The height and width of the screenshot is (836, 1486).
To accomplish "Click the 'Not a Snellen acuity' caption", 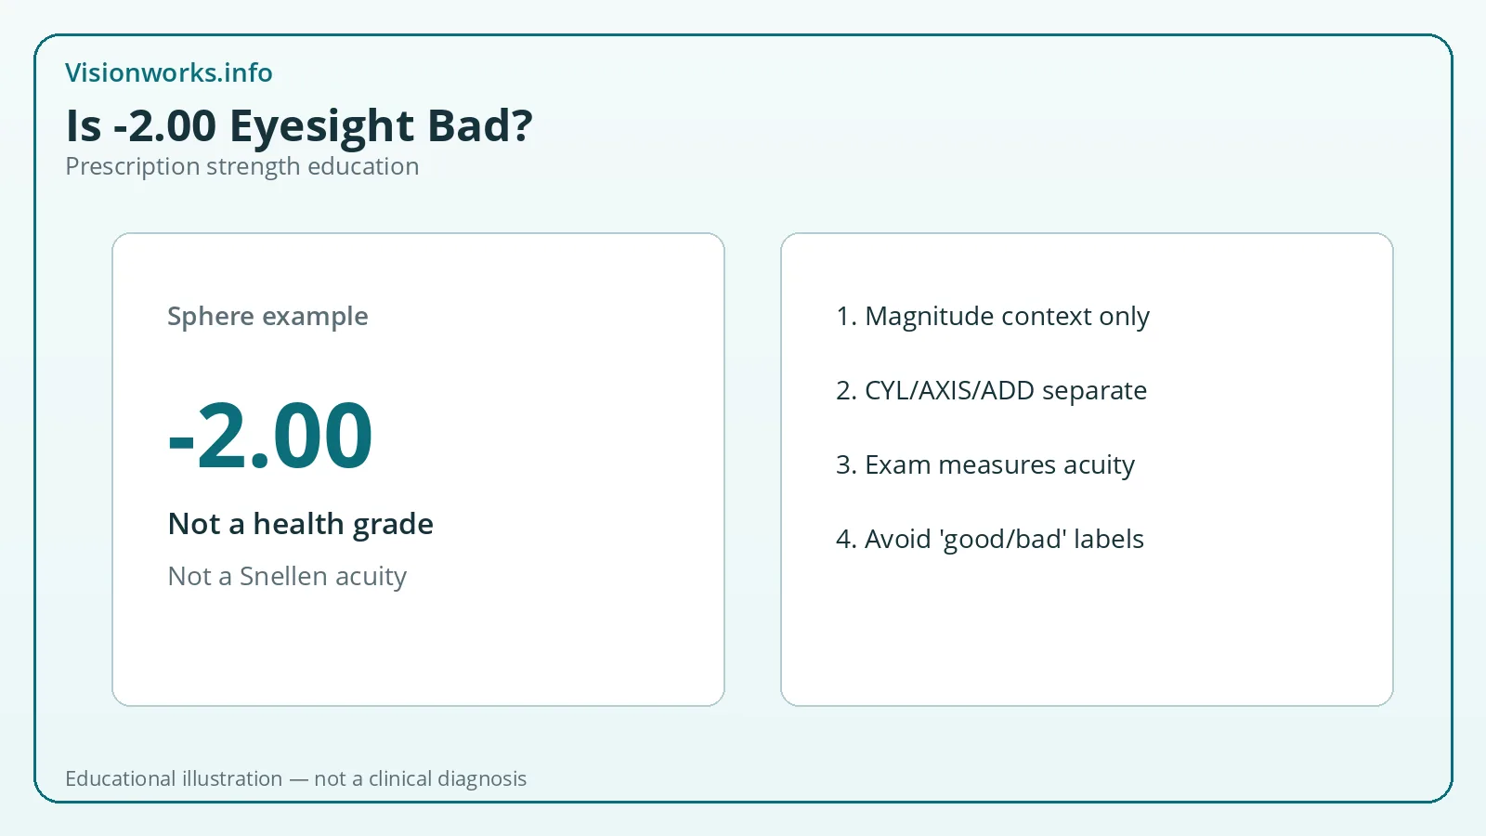I will click(287, 576).
